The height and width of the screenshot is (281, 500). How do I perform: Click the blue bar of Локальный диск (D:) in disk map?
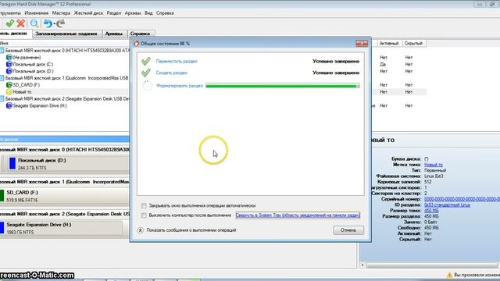[12, 163]
